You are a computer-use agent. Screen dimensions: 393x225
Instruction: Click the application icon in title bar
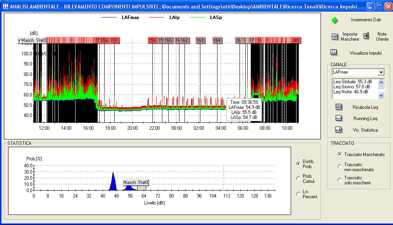(5, 6)
